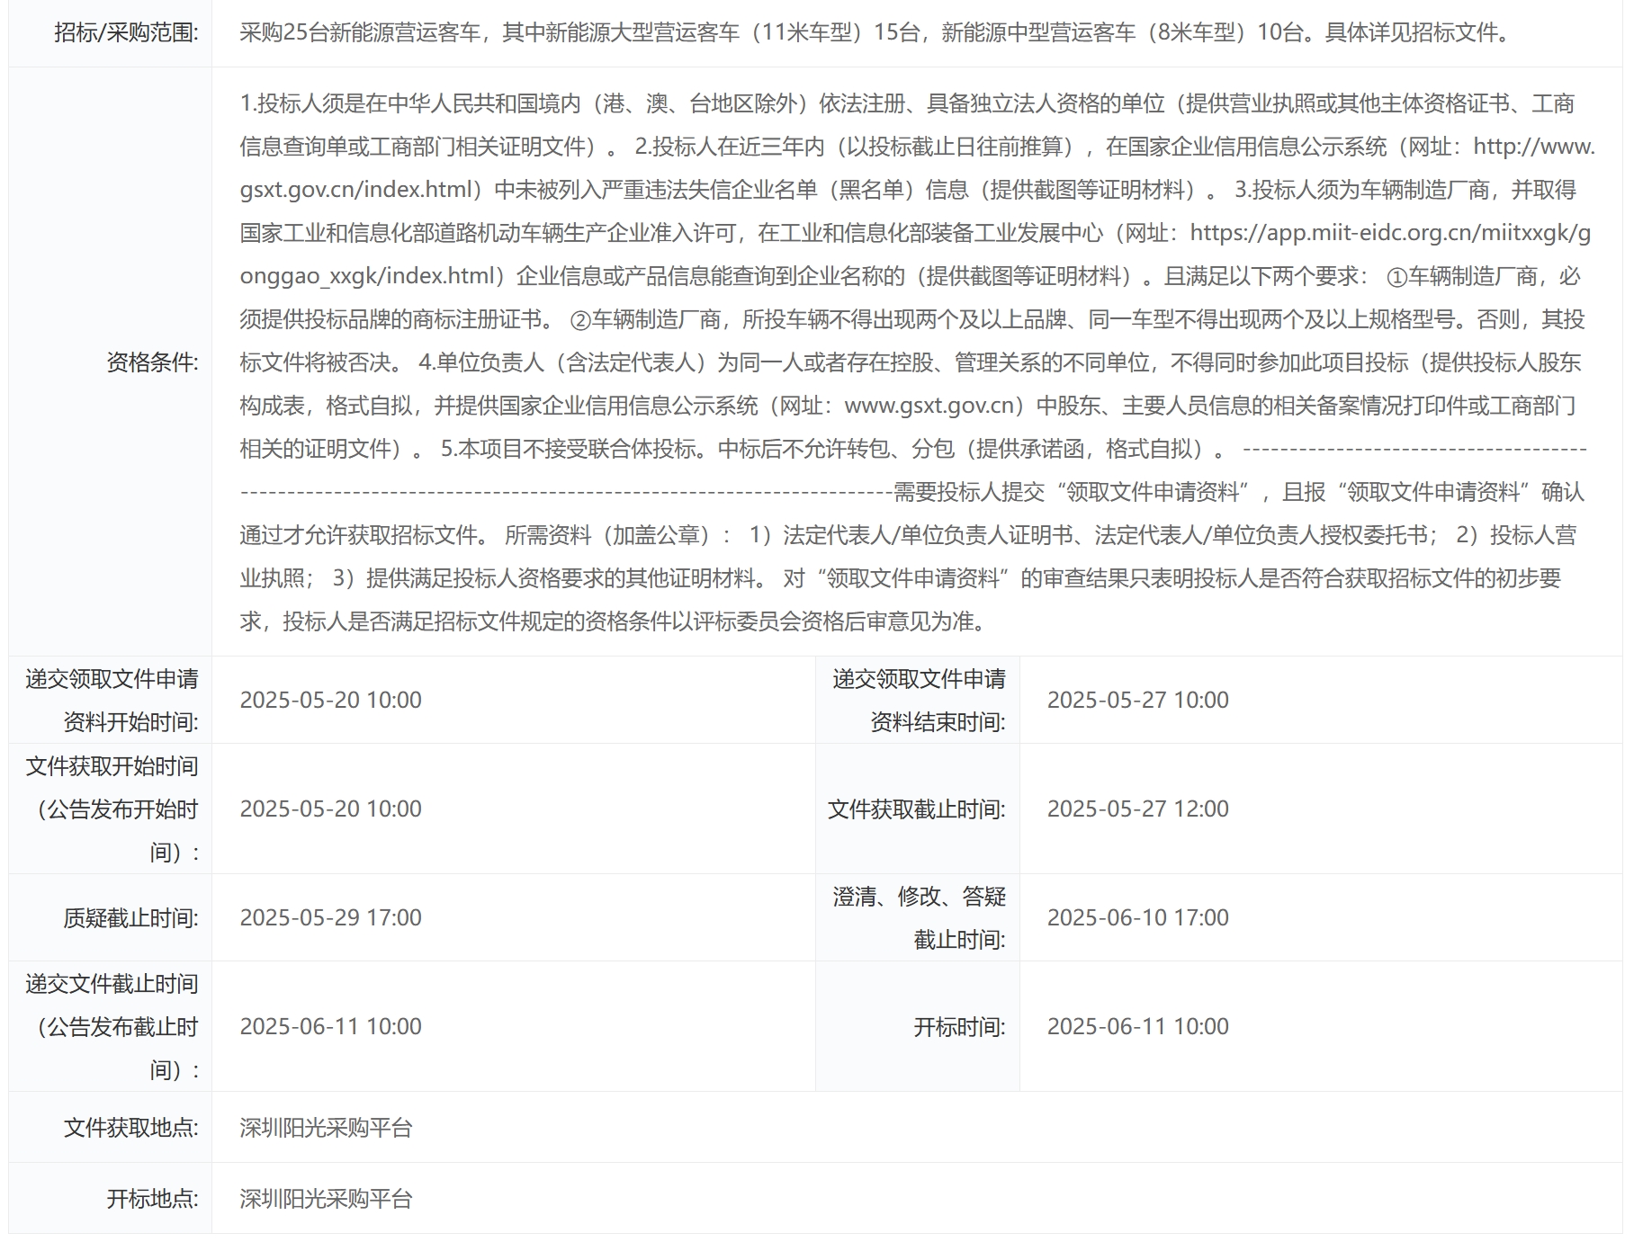Screen dimensions: 1634x1242
Task: Click the gsxt.gov.cn/index.html URL text
Action: (x=356, y=190)
